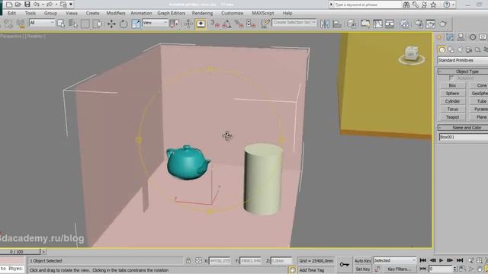The image size is (488, 274).
Task: Select the Shapes category icon
Action: pyautogui.click(x=451, y=49)
